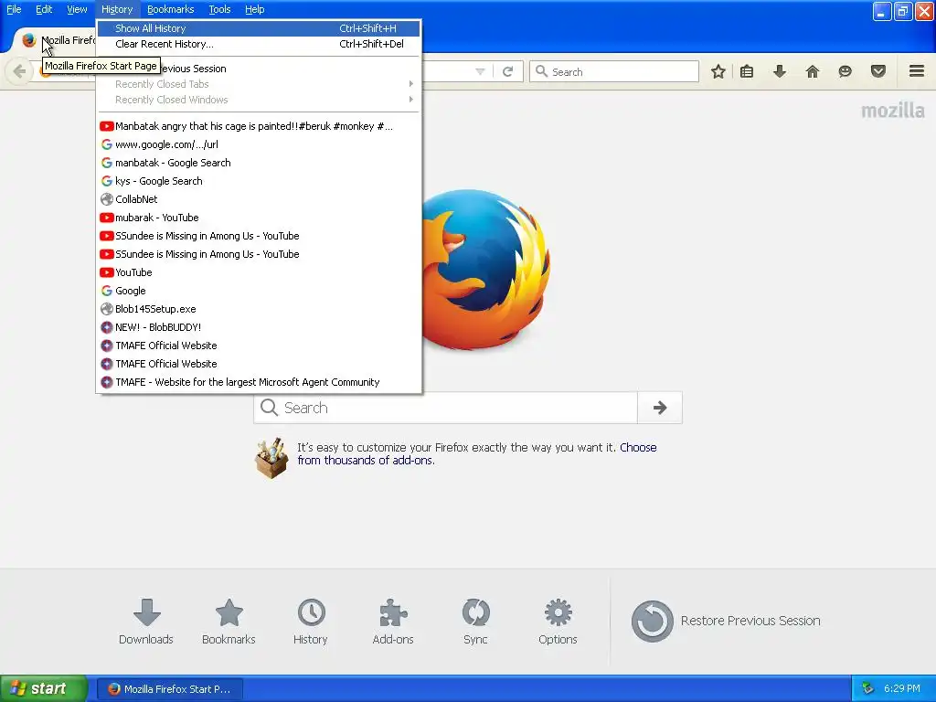Open the Edit menu

44,9
